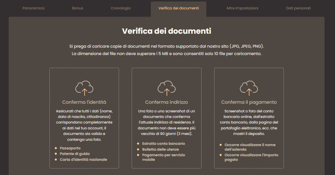Switch to the Bonus tab
The height and width of the screenshot is (175, 335).
78,8
